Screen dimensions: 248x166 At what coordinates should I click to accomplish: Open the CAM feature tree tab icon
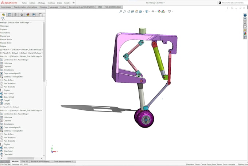tap(34, 15)
